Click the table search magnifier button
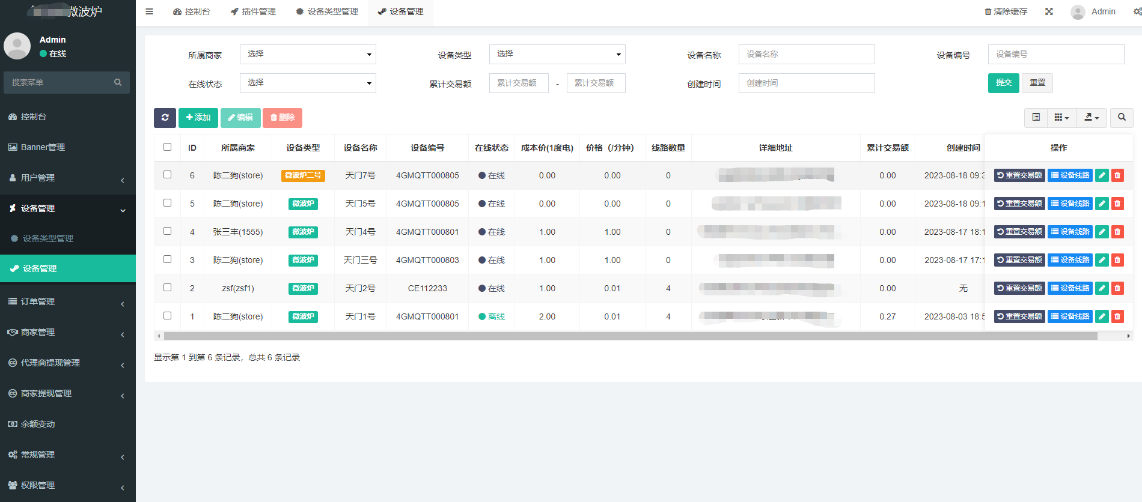 [1122, 118]
